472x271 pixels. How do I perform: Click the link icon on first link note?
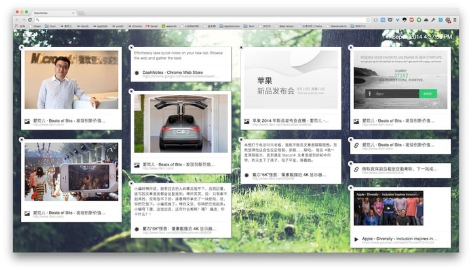coord(356,145)
